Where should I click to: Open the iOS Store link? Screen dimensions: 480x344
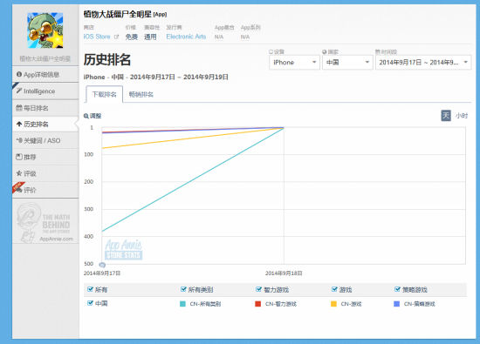tap(97, 37)
